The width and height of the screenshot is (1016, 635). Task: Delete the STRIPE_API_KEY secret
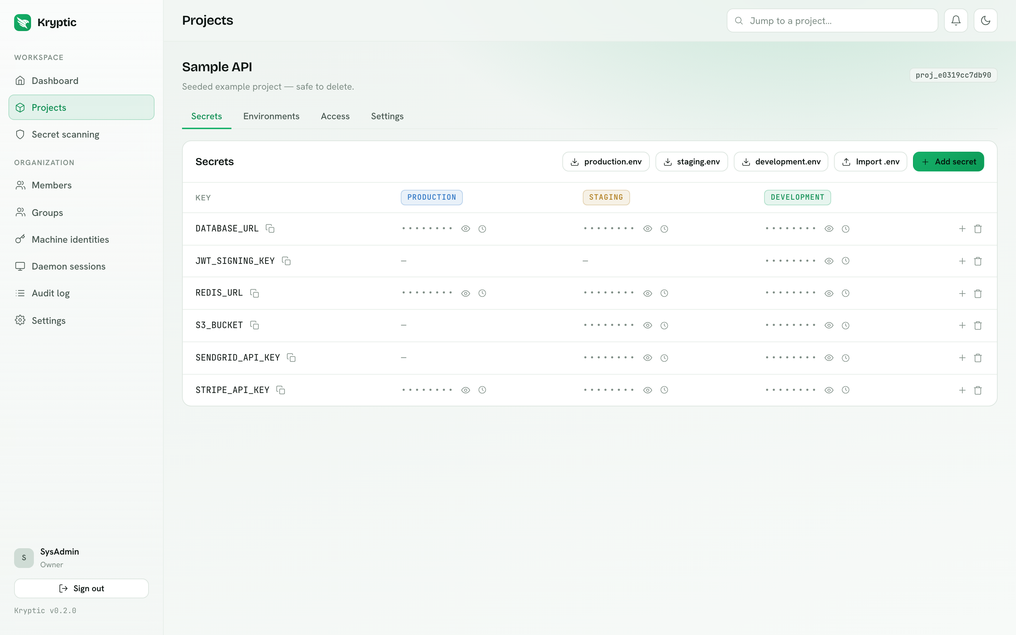point(978,390)
